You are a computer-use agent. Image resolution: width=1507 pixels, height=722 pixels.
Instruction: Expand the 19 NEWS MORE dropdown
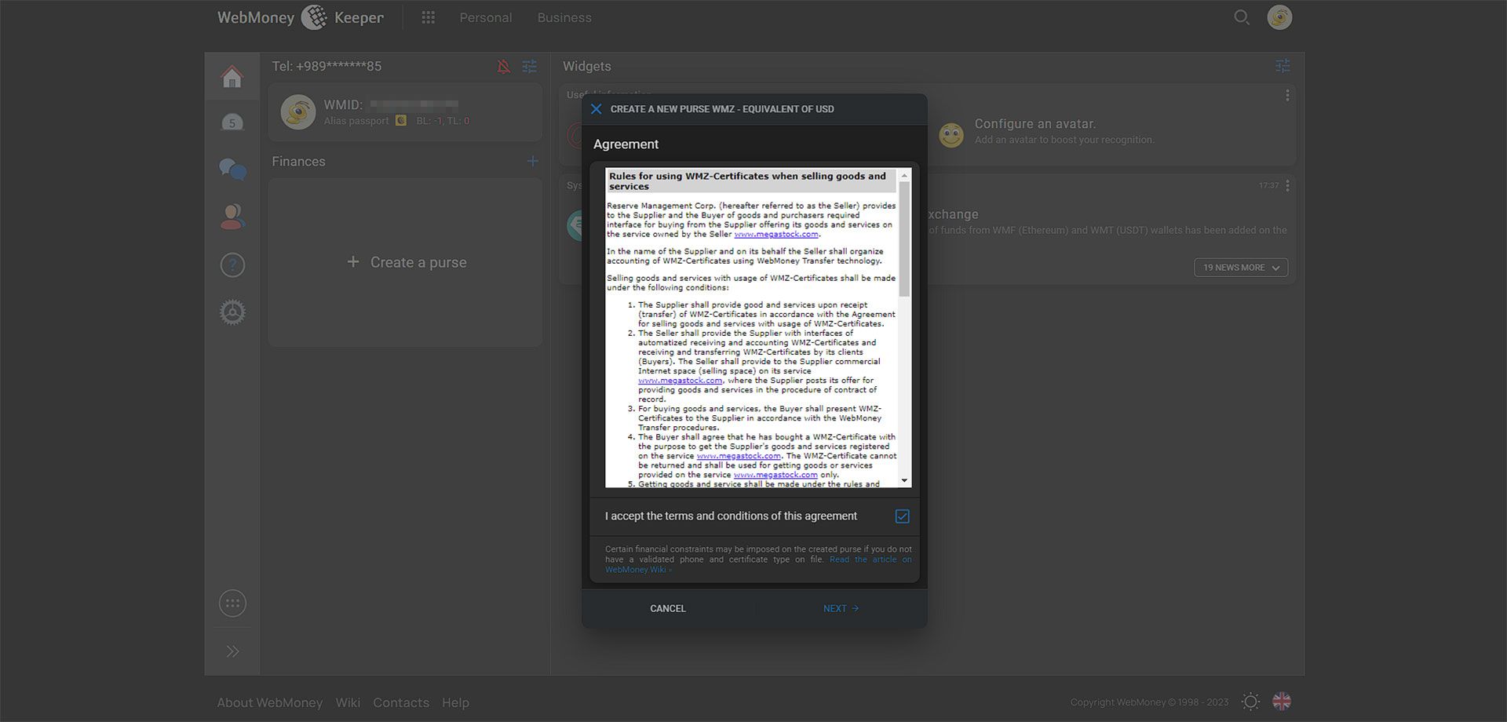[x=1241, y=268]
